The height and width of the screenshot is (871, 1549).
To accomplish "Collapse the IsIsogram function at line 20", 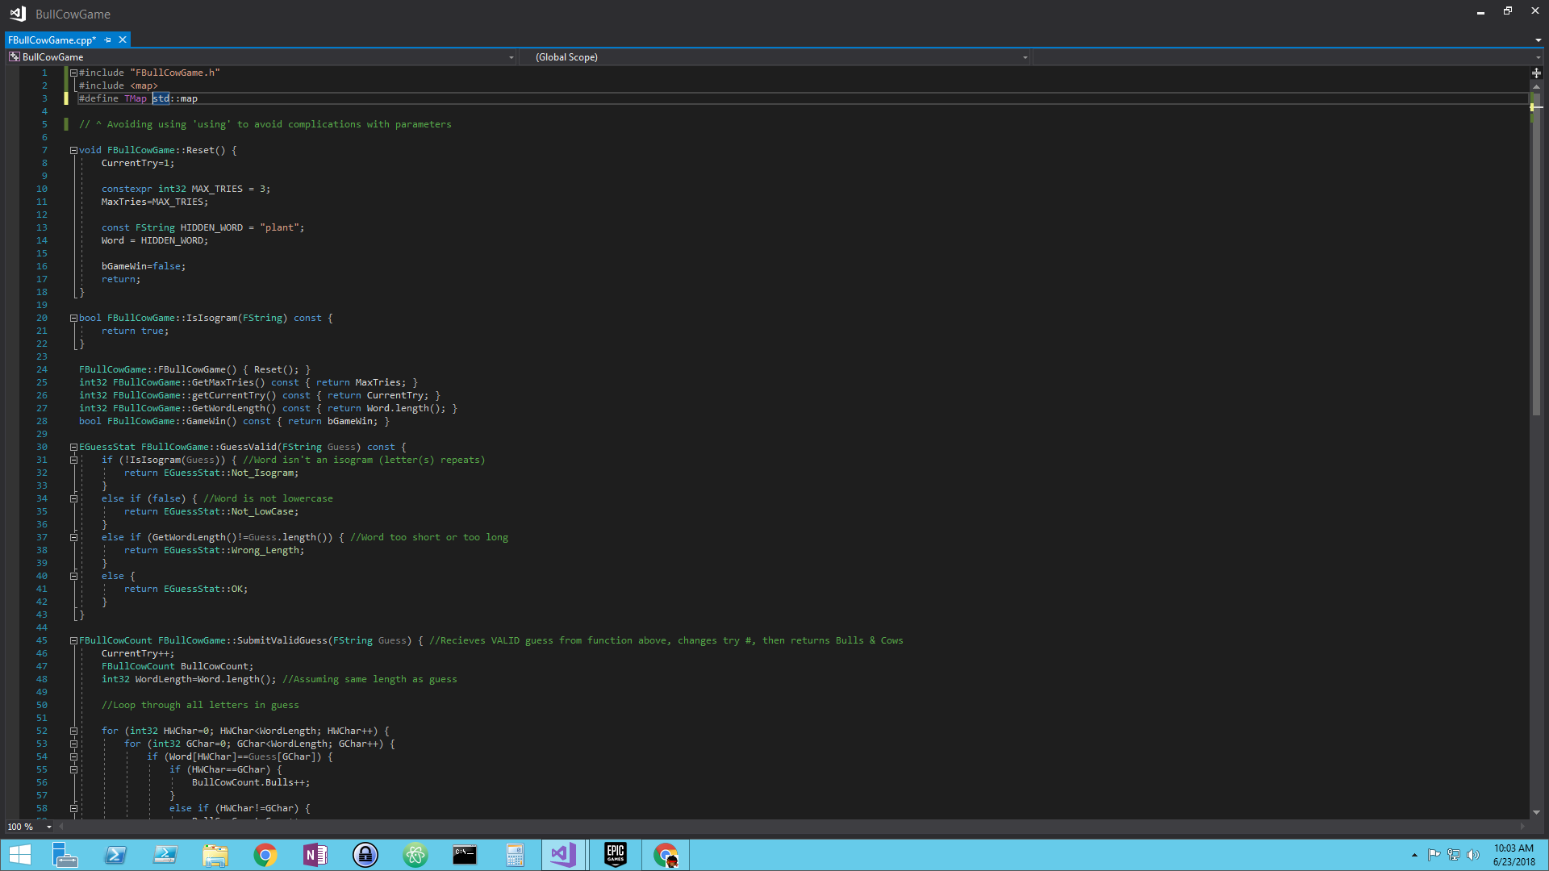I will [73, 318].
